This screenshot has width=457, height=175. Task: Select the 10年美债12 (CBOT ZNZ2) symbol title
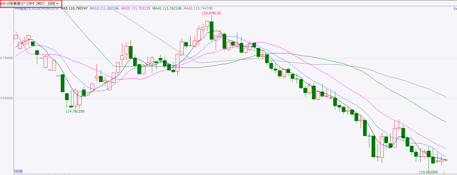(x=26, y=4)
